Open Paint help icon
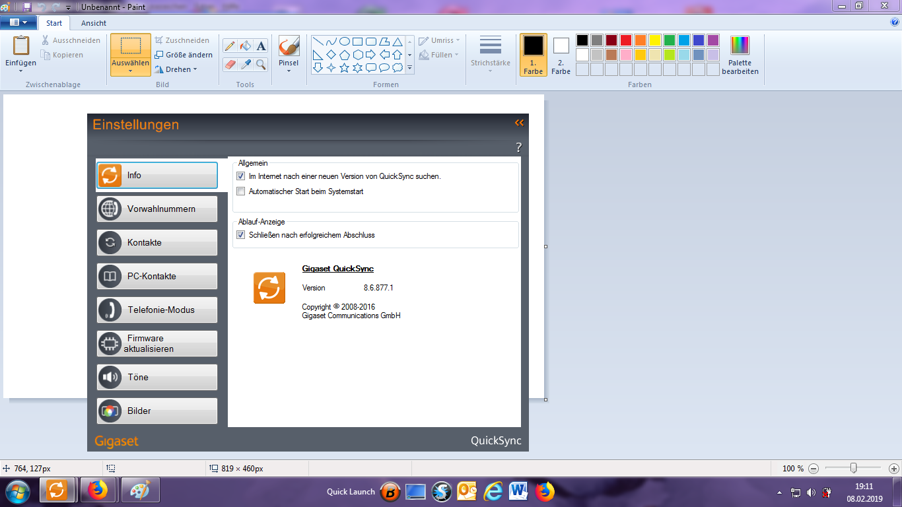Viewport: 902px width, 507px height. pyautogui.click(x=895, y=22)
